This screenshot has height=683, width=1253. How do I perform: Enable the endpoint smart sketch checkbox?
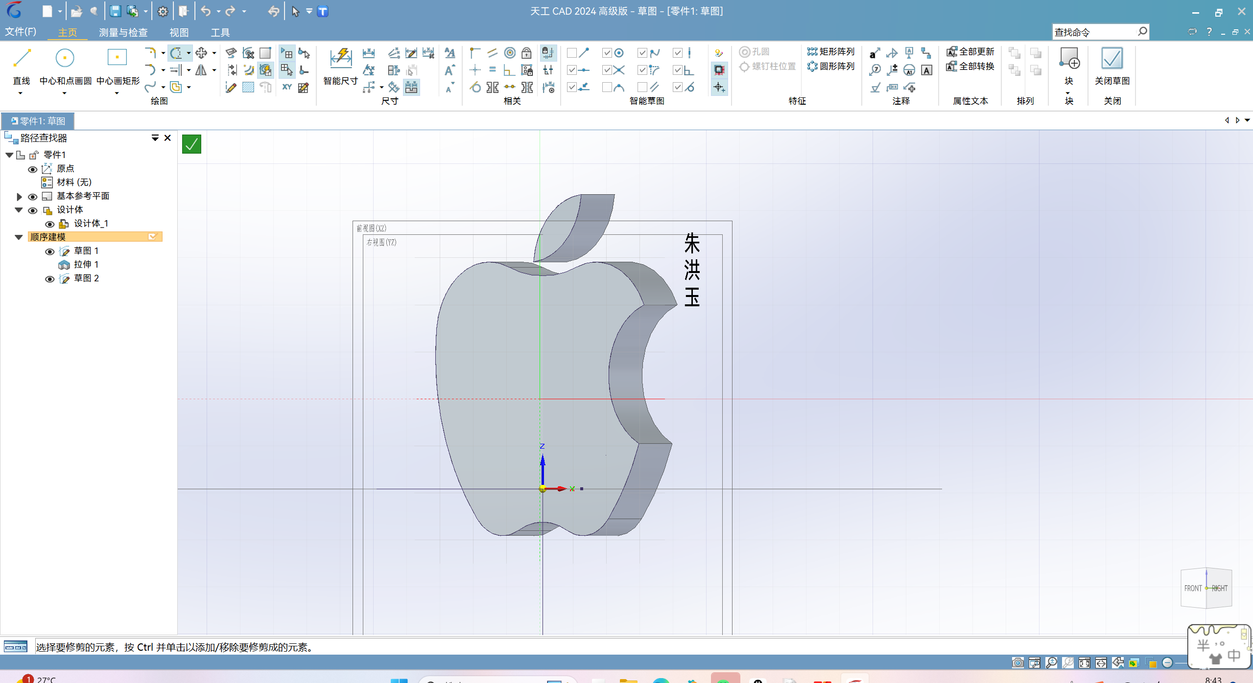571,53
